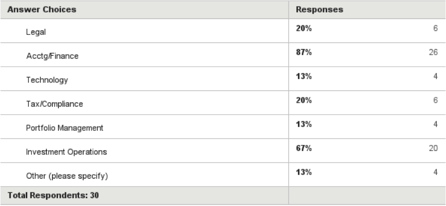Click the 20% value in the Tax/Compliance row
The width and height of the screenshot is (446, 206).
click(304, 100)
